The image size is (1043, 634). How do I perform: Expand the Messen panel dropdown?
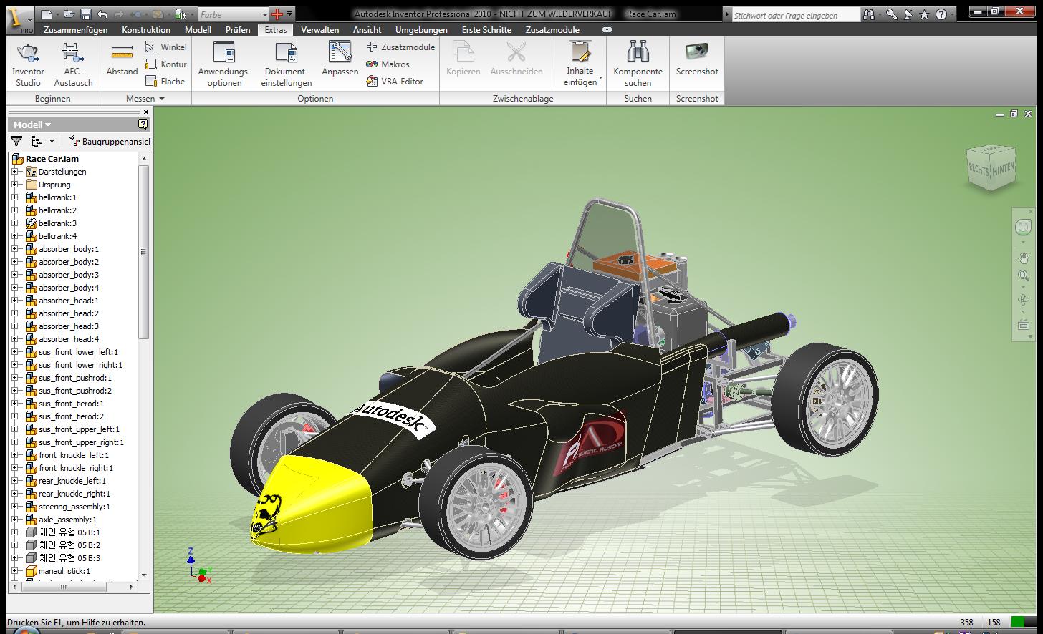[x=162, y=99]
